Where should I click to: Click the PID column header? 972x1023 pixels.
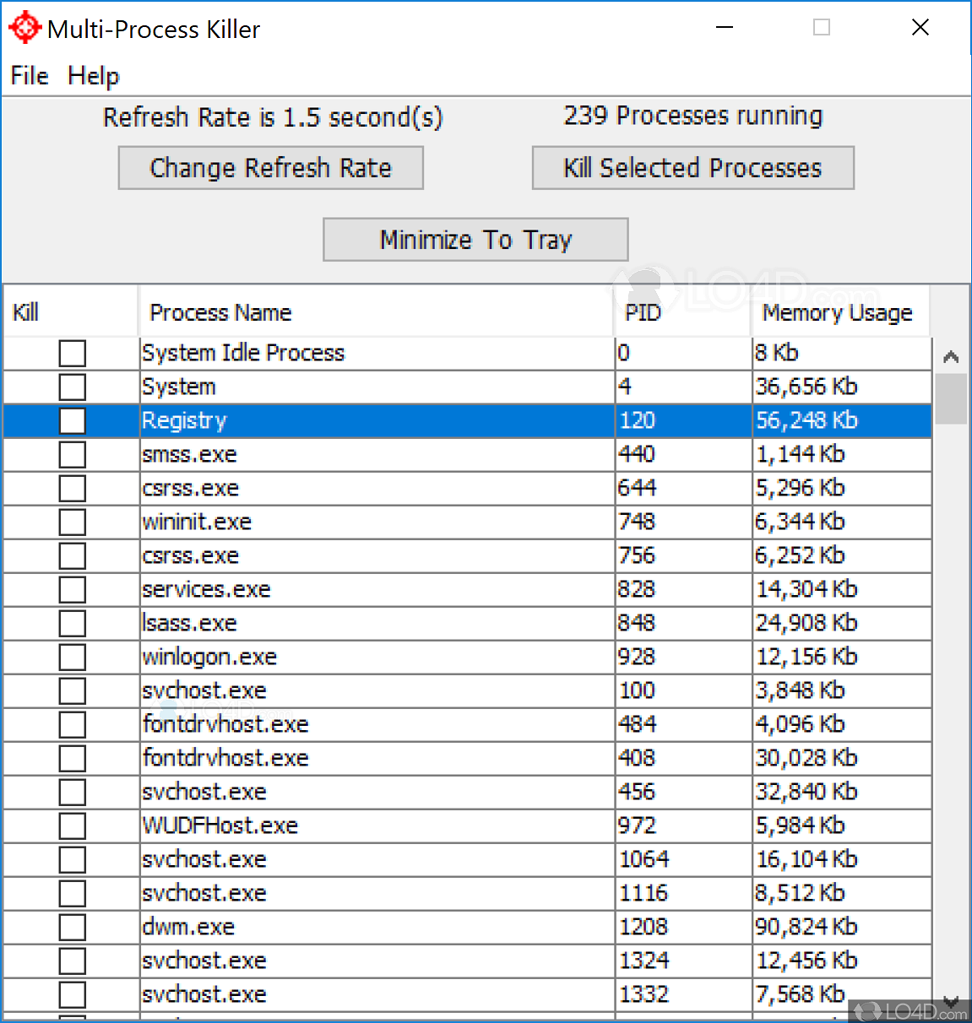tap(643, 311)
